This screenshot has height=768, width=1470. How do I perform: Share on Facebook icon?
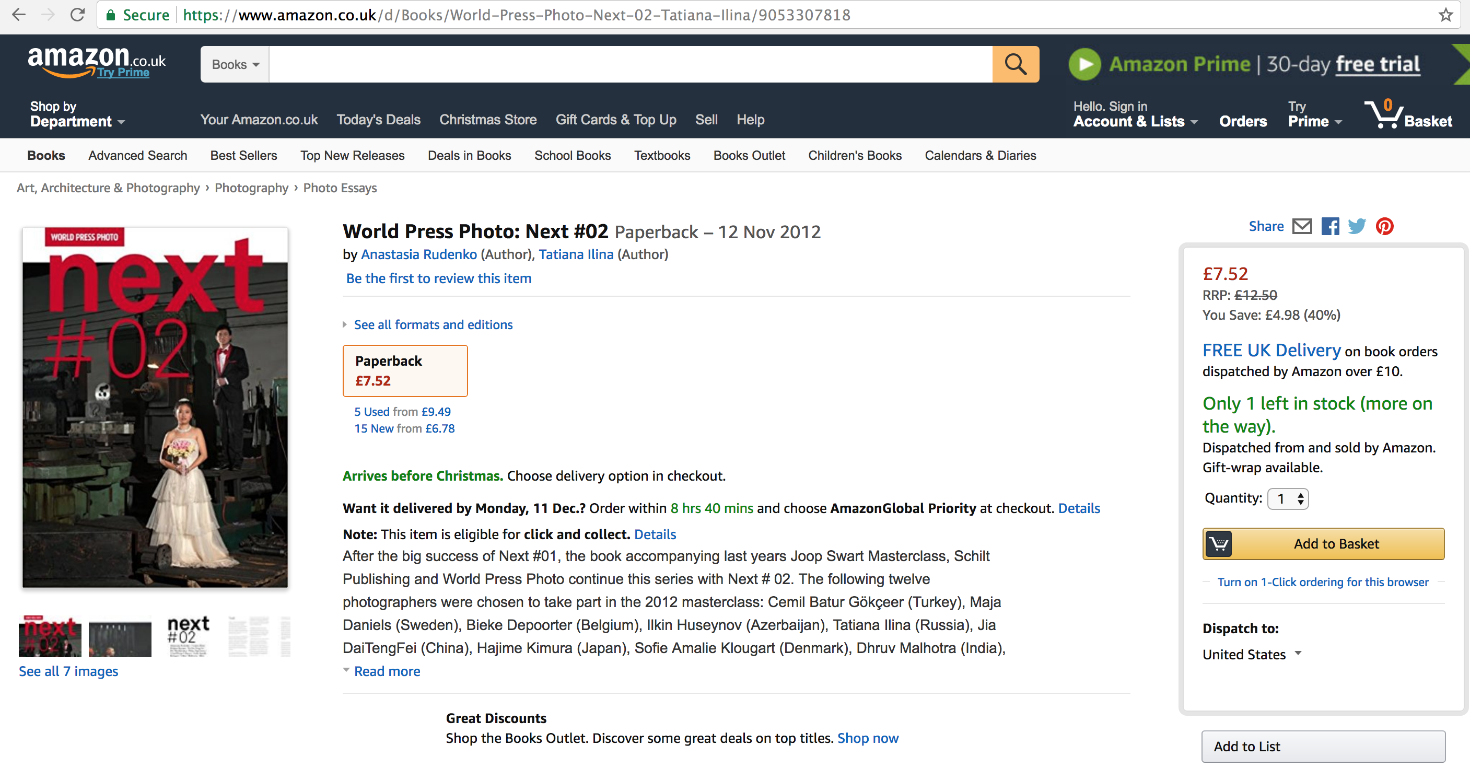(x=1330, y=227)
